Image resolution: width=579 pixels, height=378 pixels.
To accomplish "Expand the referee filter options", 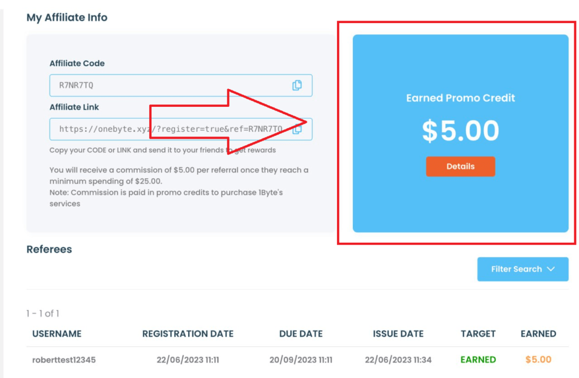I will point(523,269).
